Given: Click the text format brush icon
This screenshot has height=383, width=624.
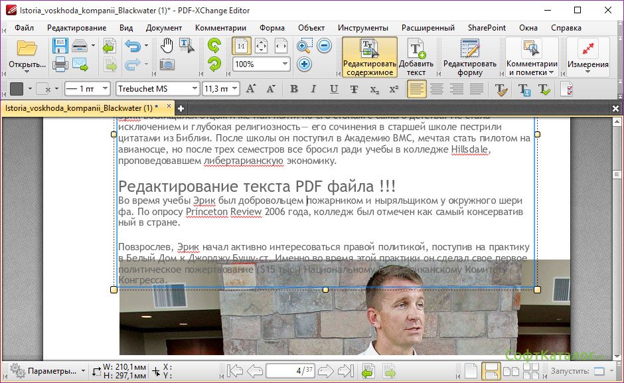Looking at the screenshot, I should pyautogui.click(x=501, y=89).
